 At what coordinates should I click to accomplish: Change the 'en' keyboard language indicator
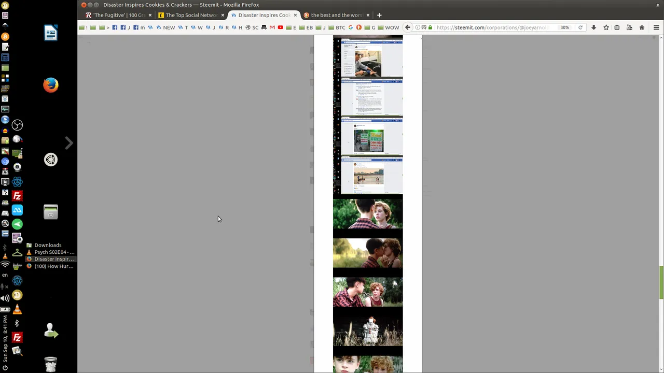[5, 275]
